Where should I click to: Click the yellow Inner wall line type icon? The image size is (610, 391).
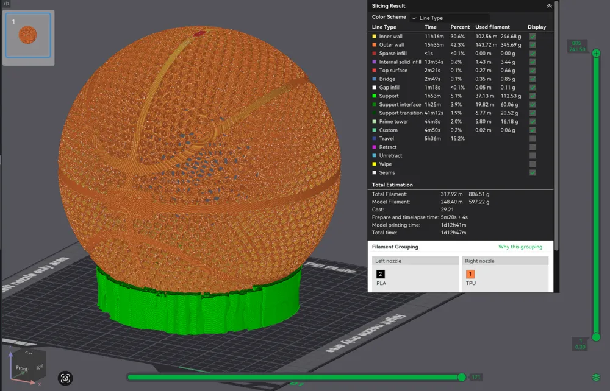pos(374,36)
